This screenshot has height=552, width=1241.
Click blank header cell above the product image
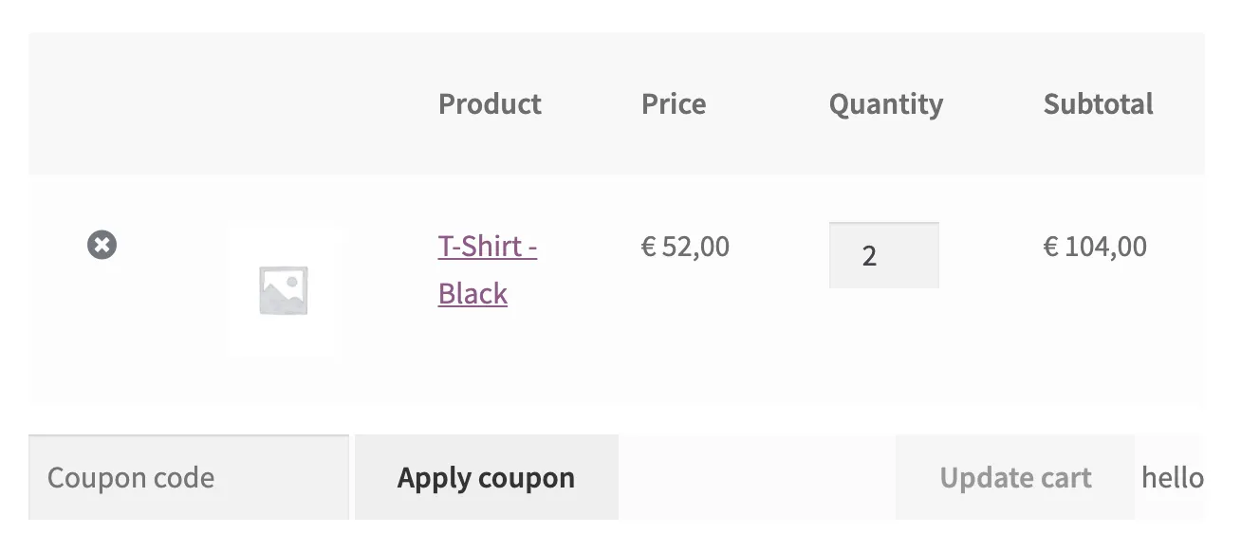pyautogui.click(x=284, y=103)
